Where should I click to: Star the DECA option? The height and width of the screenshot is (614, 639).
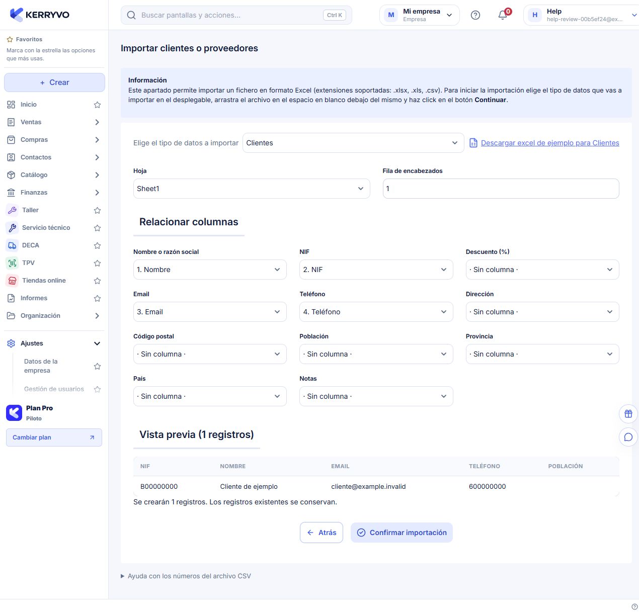coord(98,245)
